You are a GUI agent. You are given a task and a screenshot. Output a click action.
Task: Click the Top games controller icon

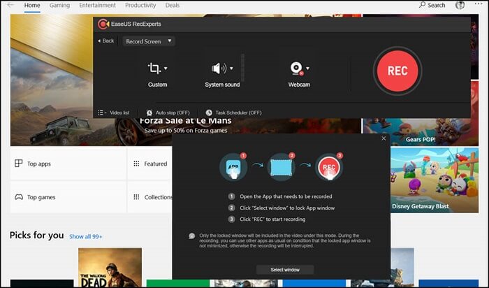click(x=19, y=197)
